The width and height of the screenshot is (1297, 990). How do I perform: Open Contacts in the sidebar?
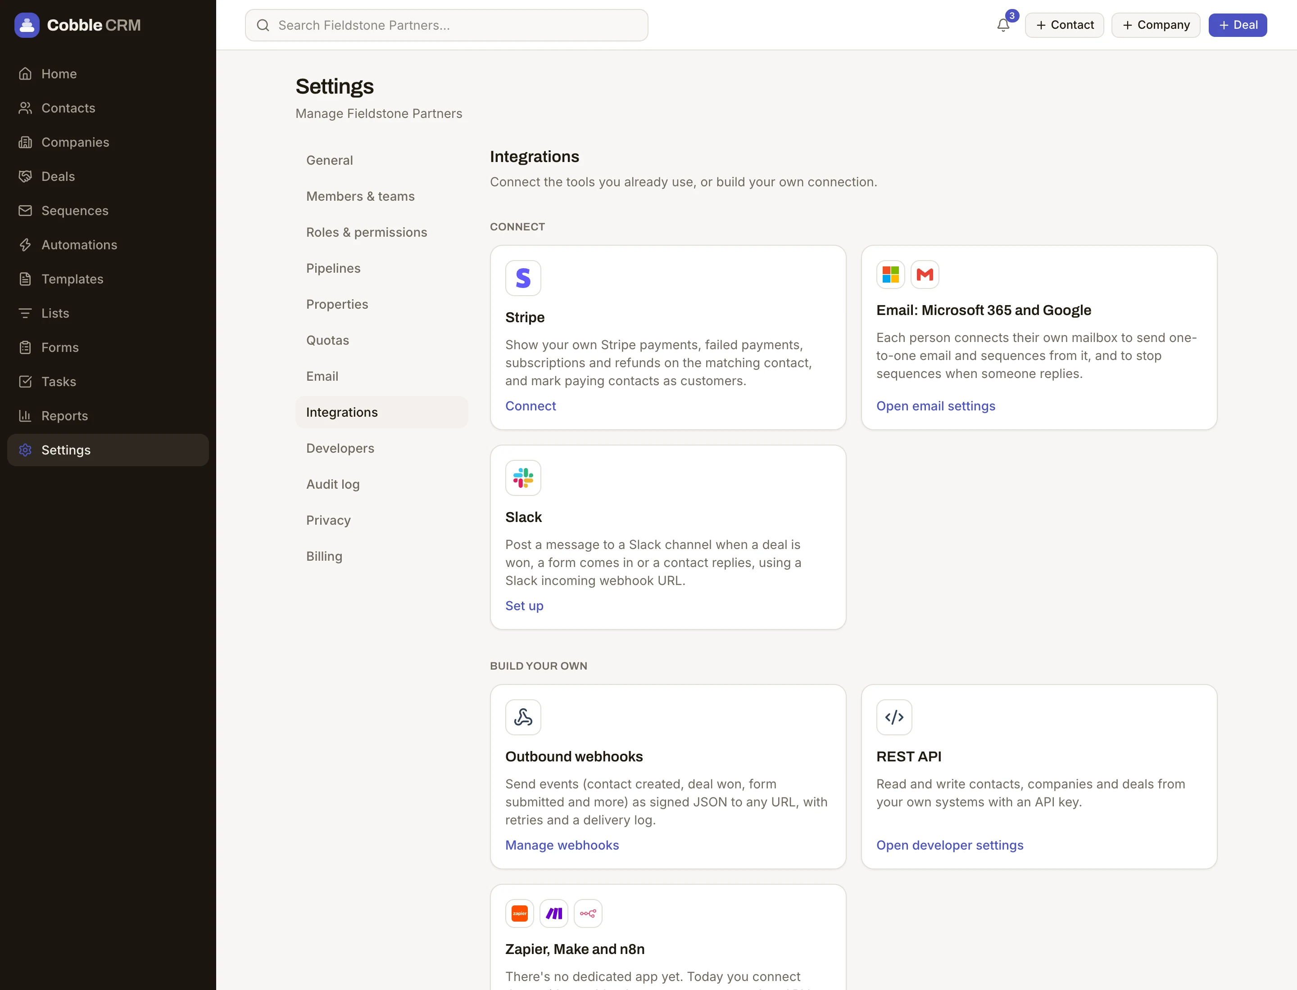[x=108, y=108]
